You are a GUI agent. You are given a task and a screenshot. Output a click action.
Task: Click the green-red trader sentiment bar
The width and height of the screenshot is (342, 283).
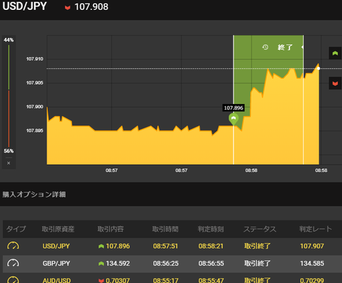tap(9, 96)
